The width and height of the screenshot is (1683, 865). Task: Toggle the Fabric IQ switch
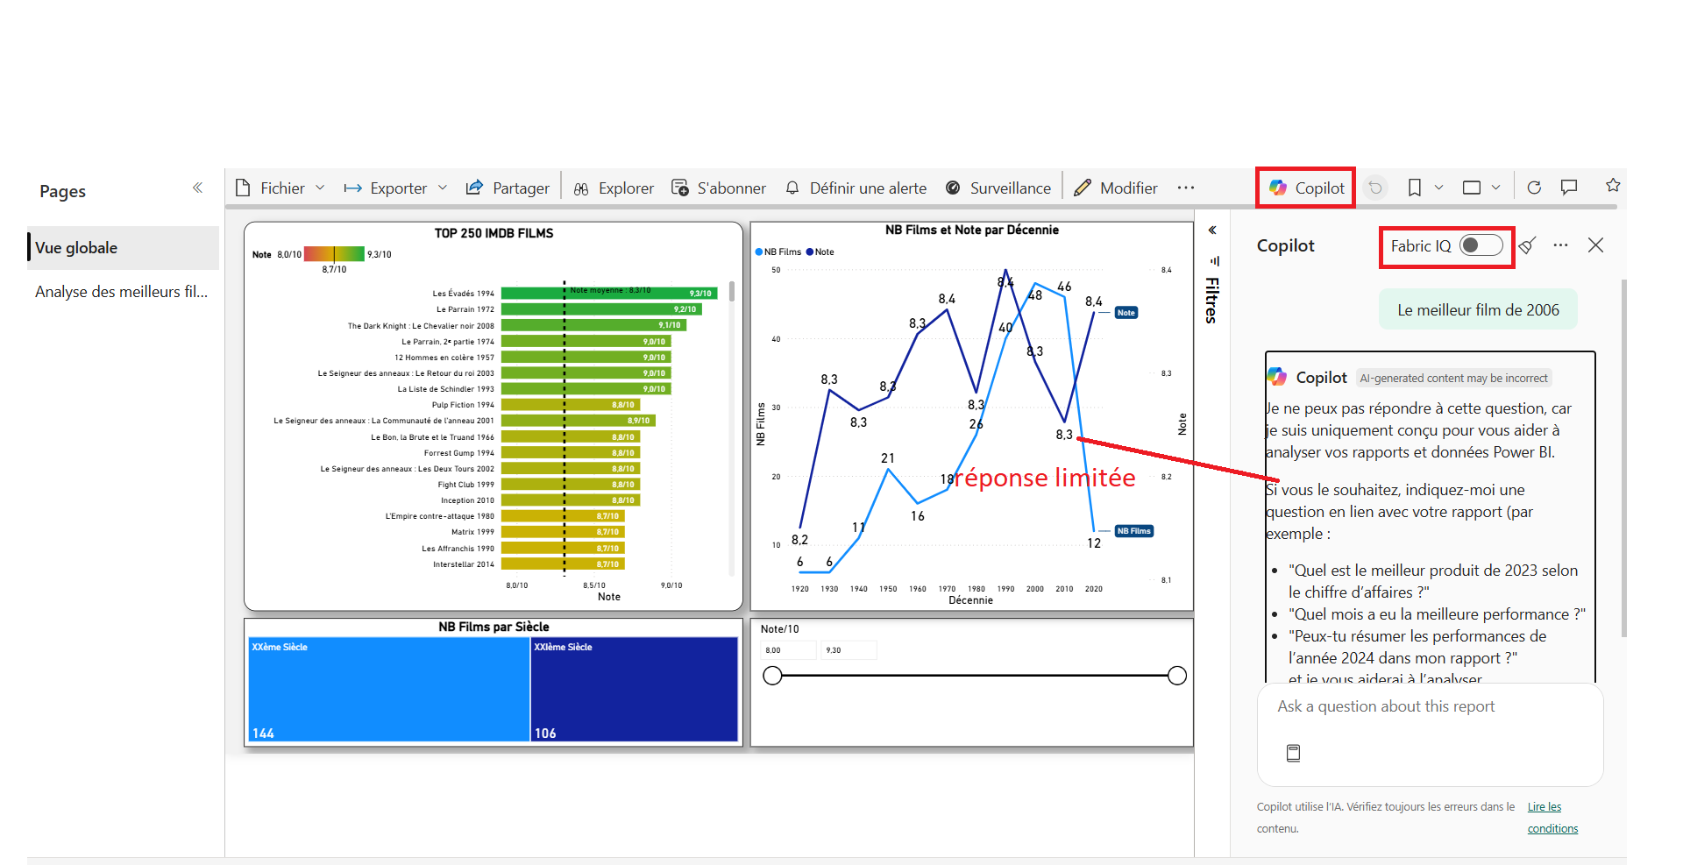pyautogui.click(x=1481, y=246)
